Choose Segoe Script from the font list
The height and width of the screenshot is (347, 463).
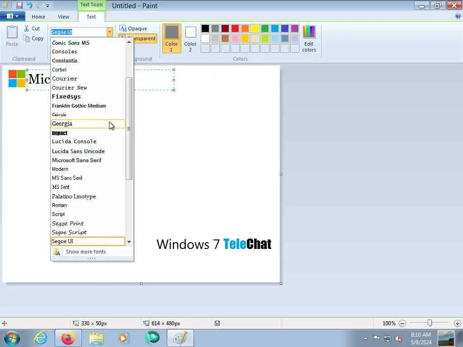[88, 232]
